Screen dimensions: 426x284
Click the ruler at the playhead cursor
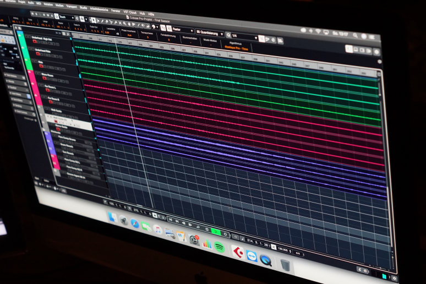click(117, 41)
